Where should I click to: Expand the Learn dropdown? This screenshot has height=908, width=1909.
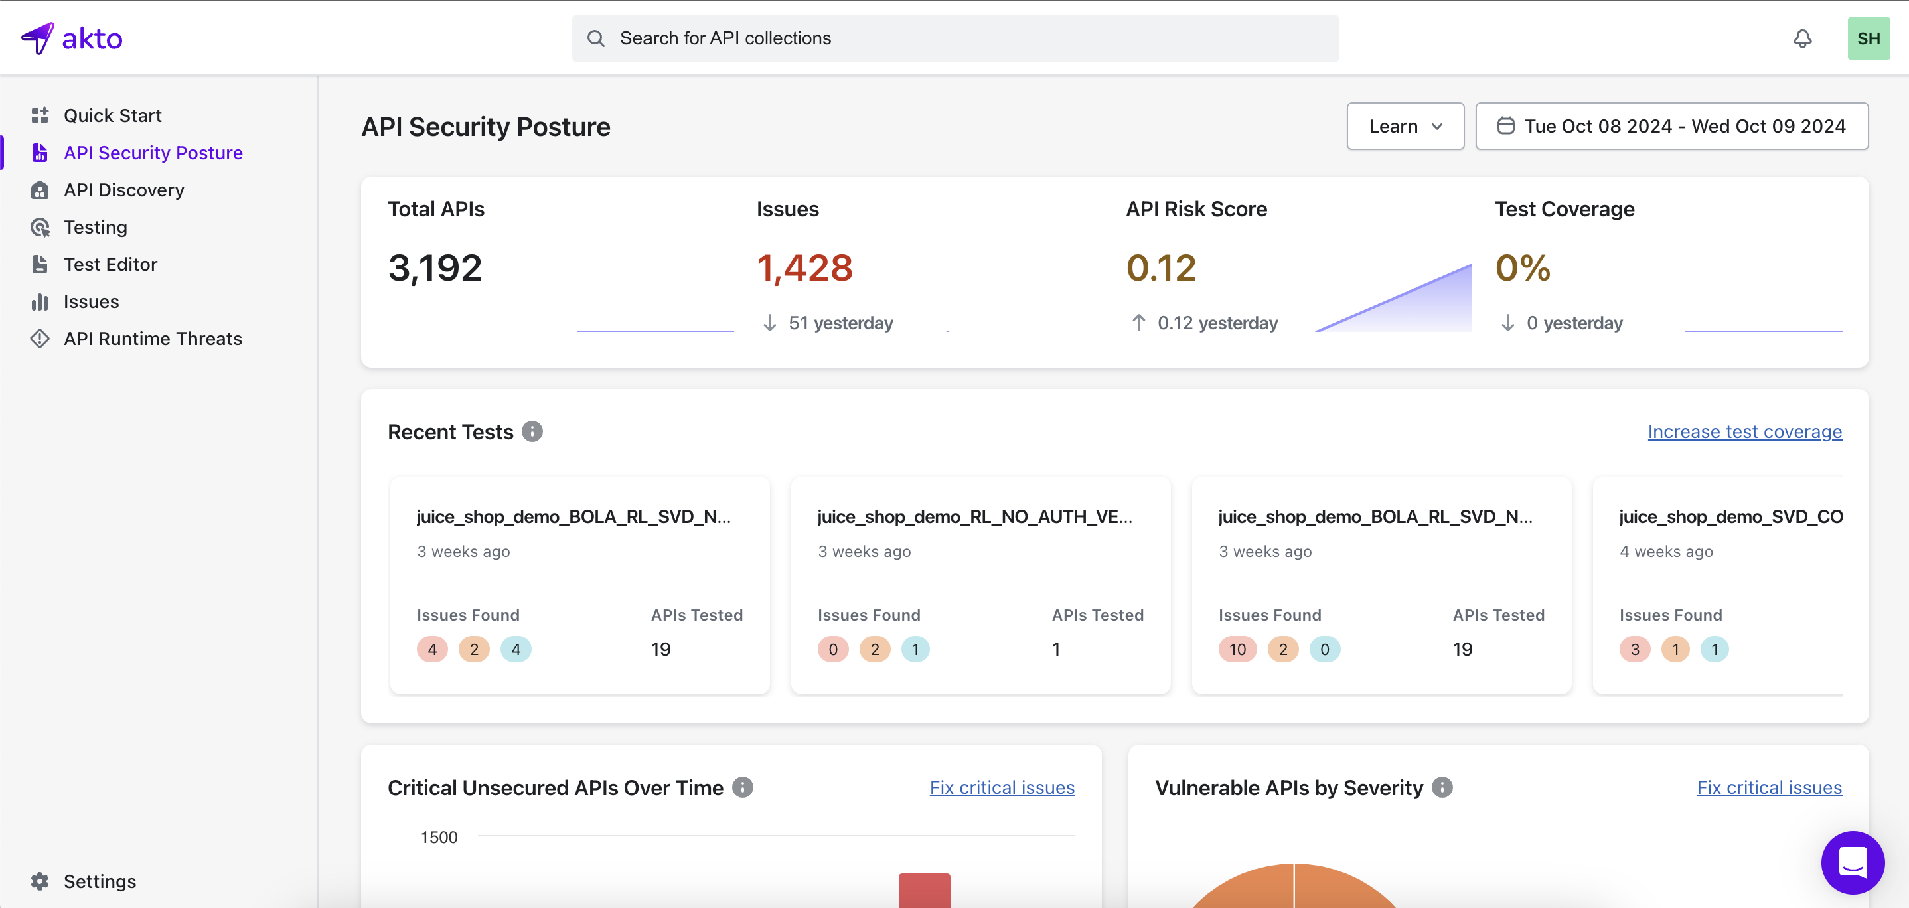1405,127
